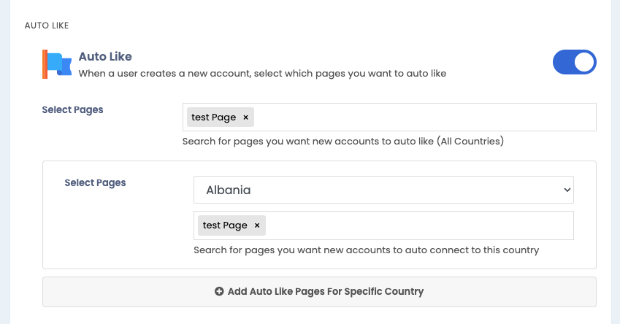Remove test Page tag from Albania field
Screen dimensions: 620x324
click(x=257, y=225)
